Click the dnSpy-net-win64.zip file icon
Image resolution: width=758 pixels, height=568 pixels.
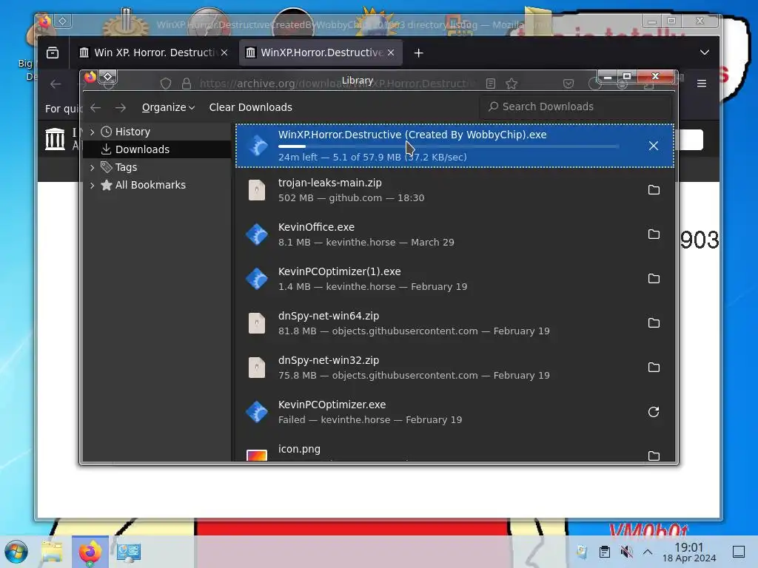[x=257, y=324]
